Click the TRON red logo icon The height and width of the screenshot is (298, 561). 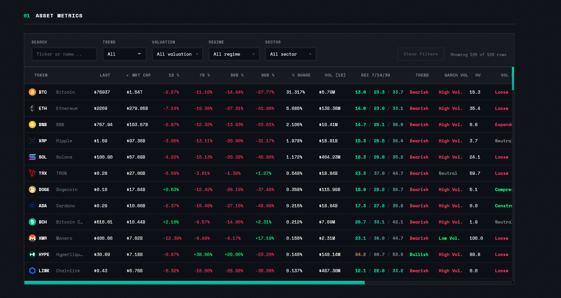click(32, 173)
